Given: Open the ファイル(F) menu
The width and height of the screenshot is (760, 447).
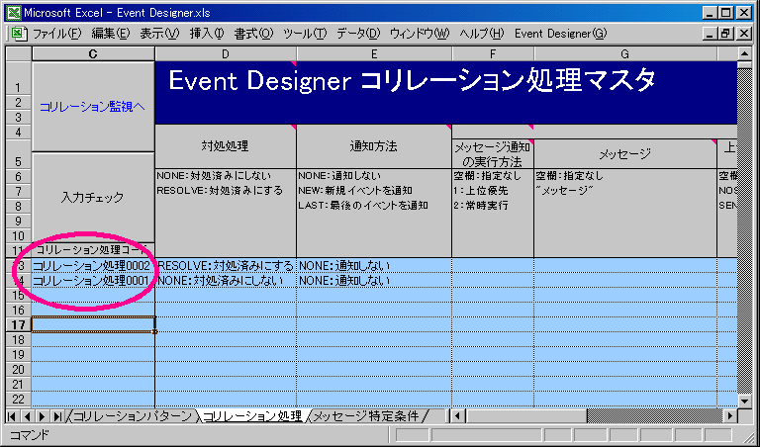Looking at the screenshot, I should coord(57,34).
